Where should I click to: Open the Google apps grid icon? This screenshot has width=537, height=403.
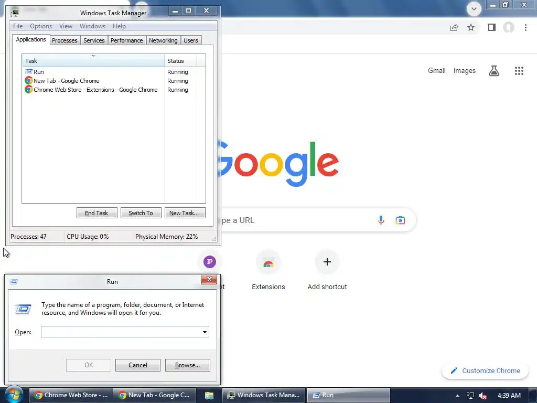click(x=519, y=71)
